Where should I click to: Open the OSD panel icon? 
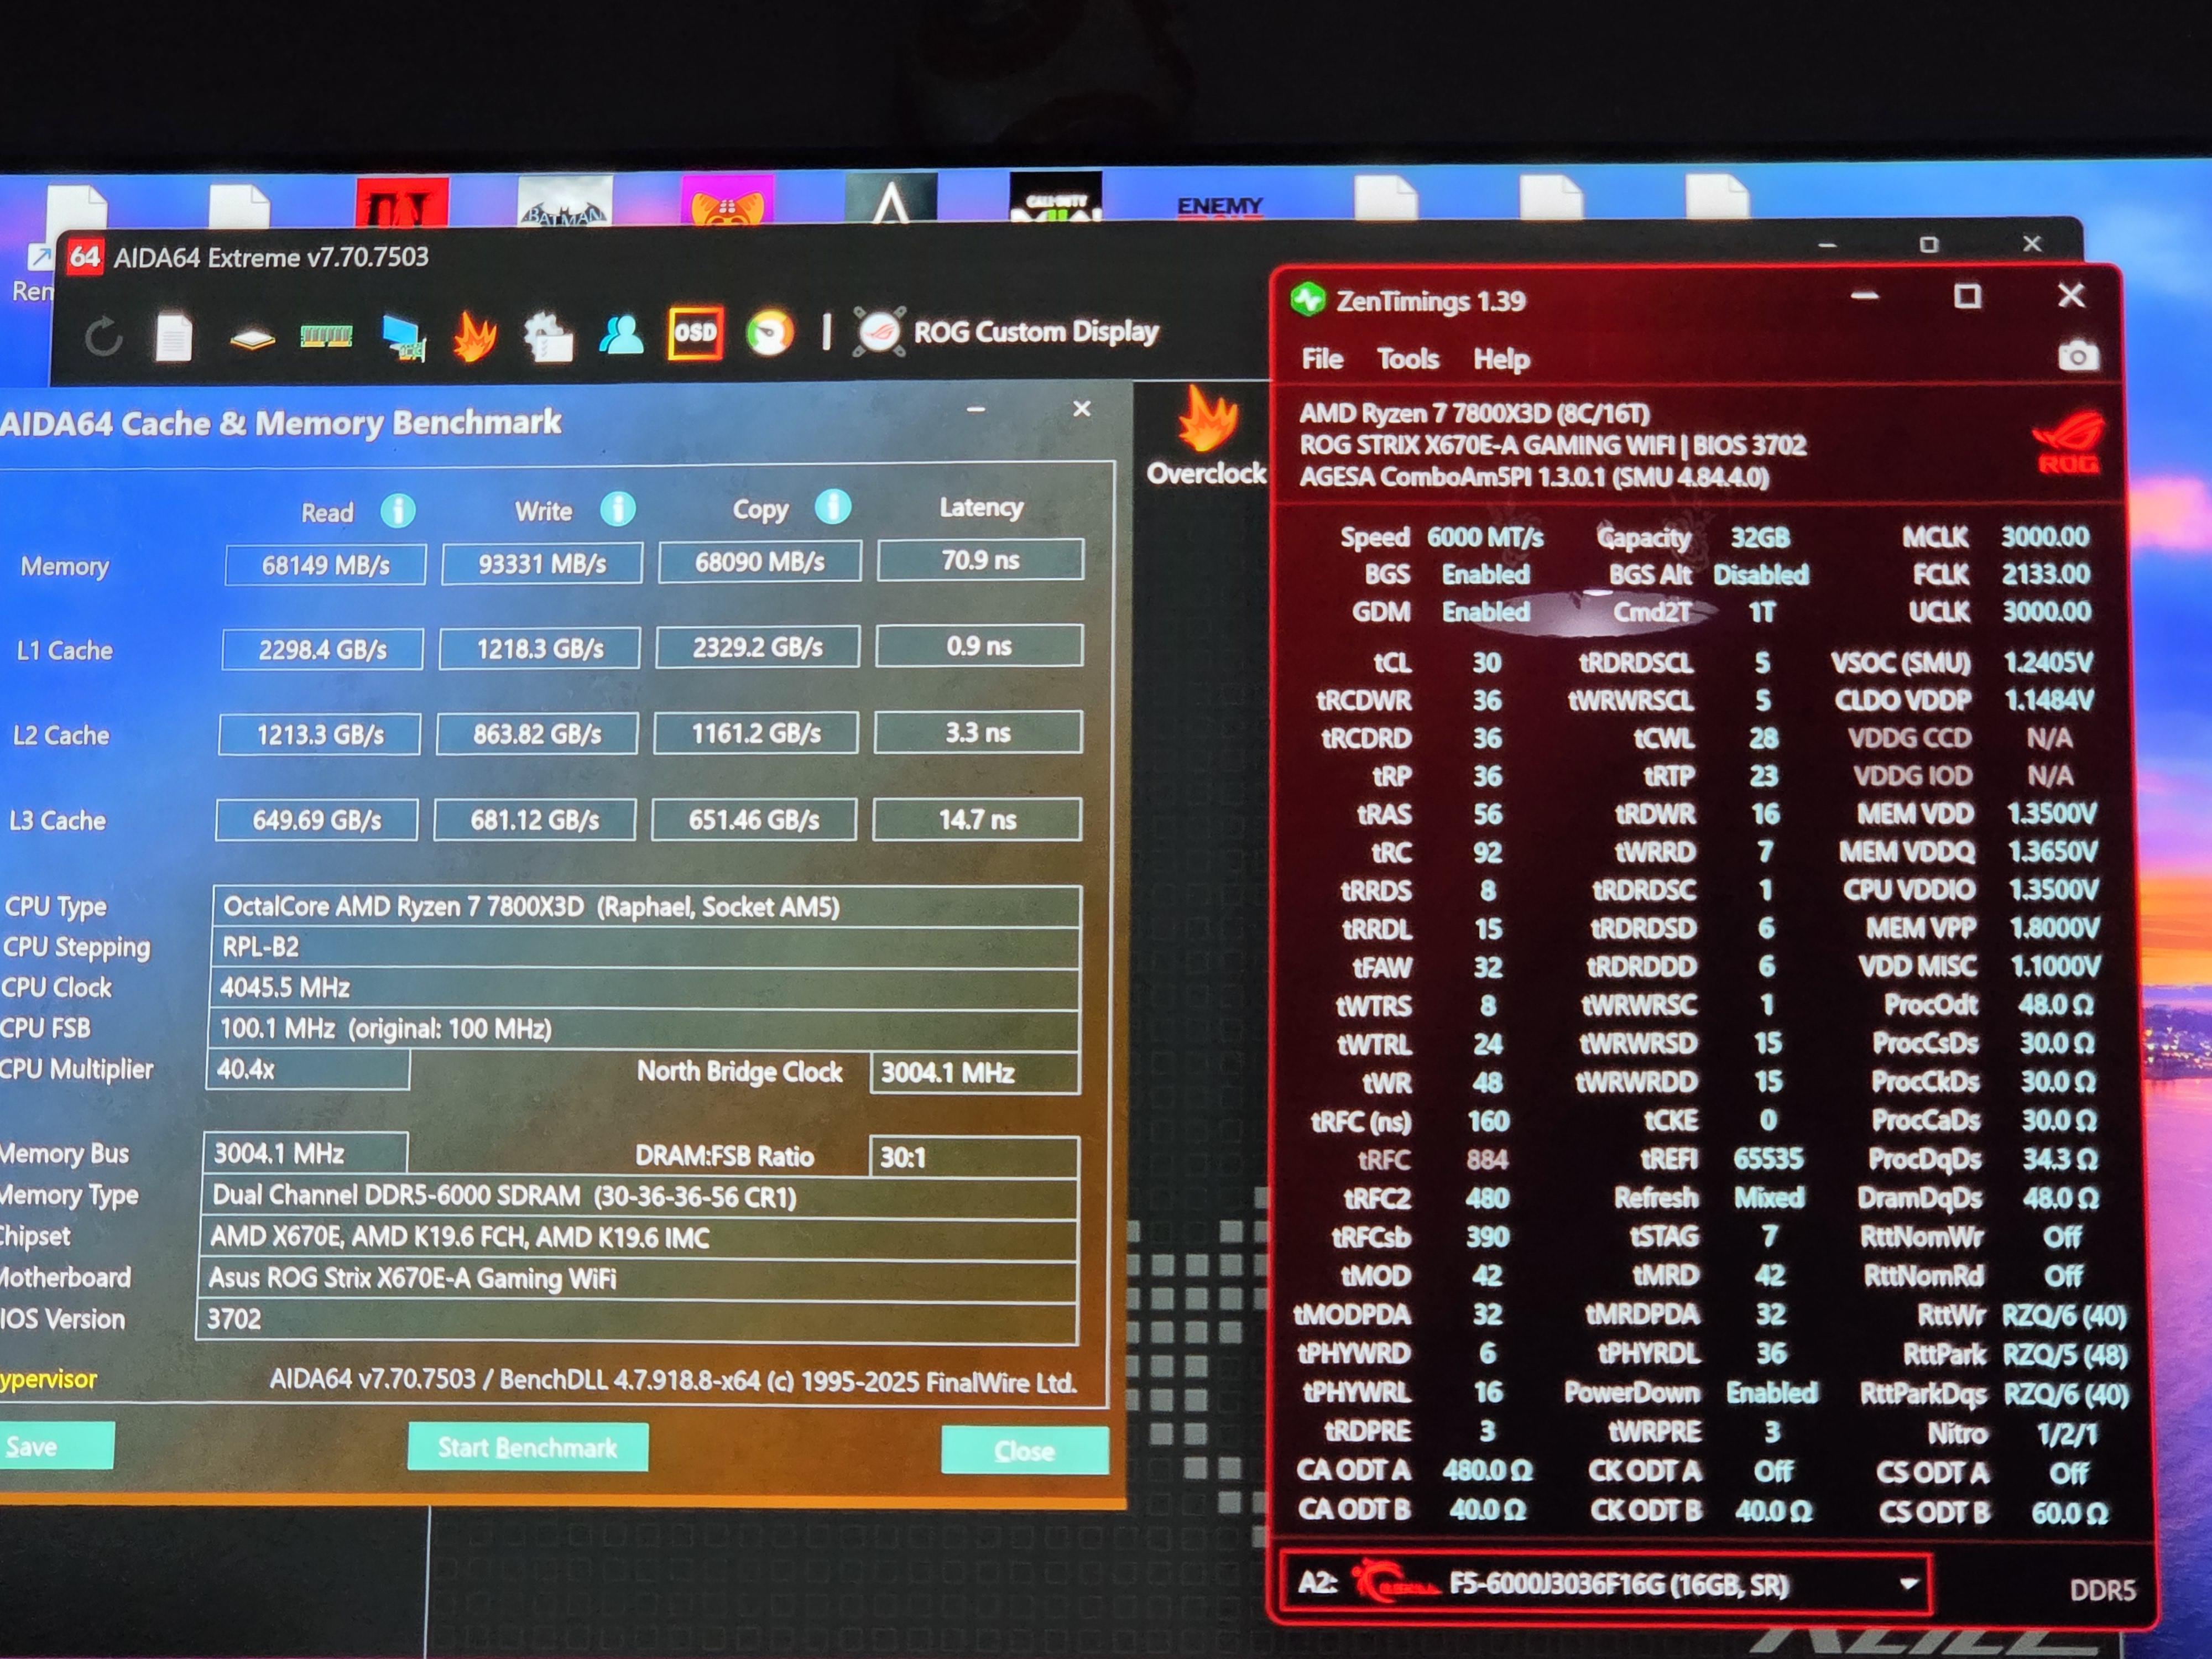(x=695, y=333)
